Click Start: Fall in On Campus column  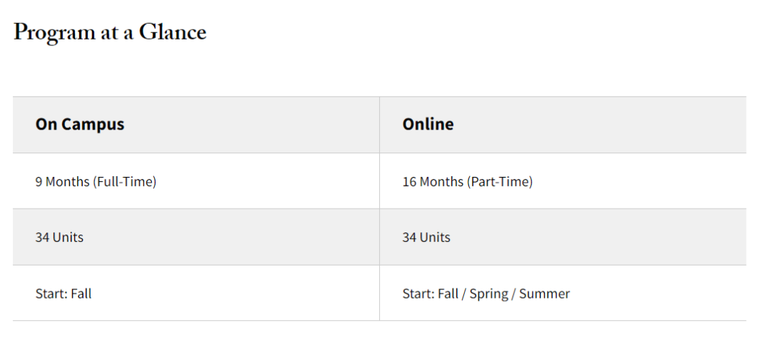63,294
